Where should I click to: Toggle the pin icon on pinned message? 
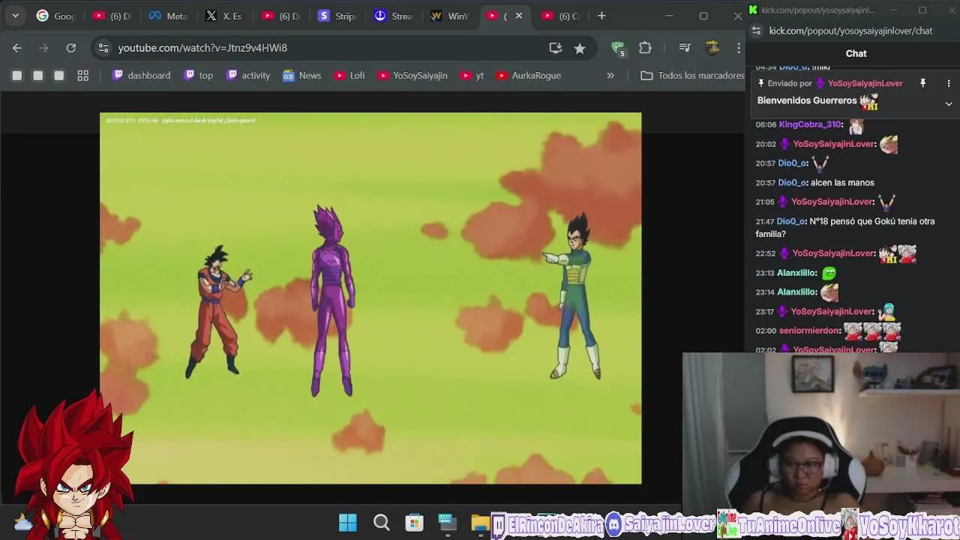point(922,83)
